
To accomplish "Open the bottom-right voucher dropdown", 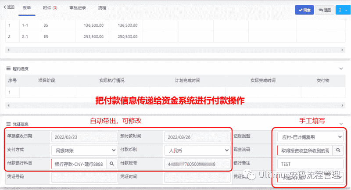I will [310, 177].
